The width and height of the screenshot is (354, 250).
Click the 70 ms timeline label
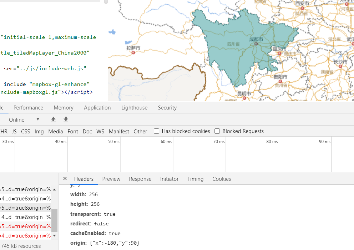[x=219, y=142]
